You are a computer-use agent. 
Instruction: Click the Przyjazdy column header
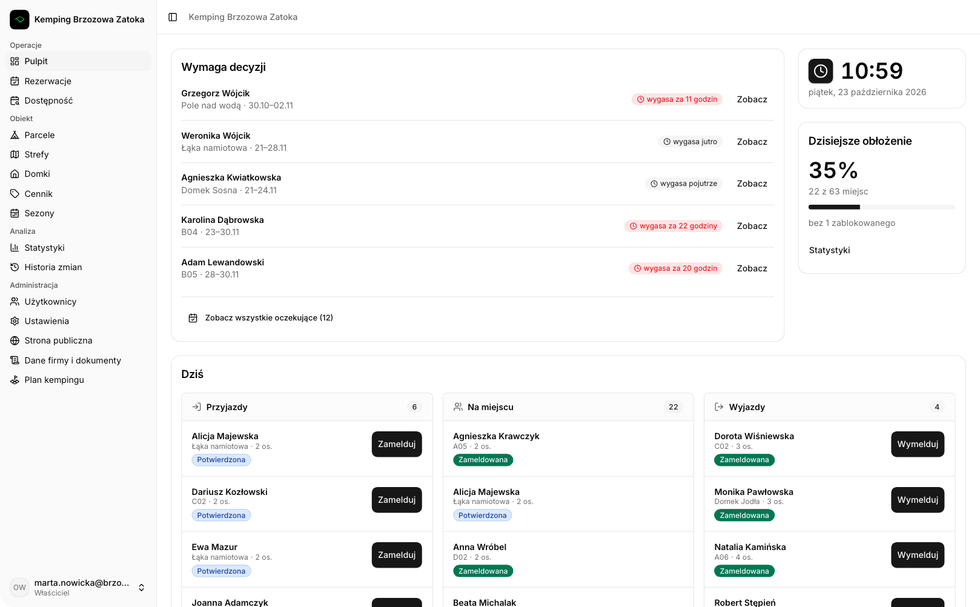[307, 407]
